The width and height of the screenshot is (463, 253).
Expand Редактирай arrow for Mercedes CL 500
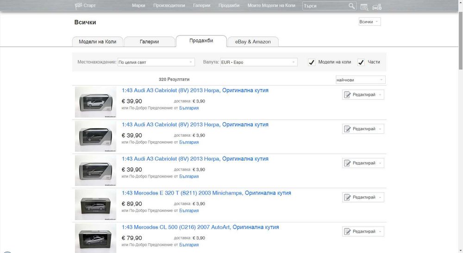coord(380,232)
